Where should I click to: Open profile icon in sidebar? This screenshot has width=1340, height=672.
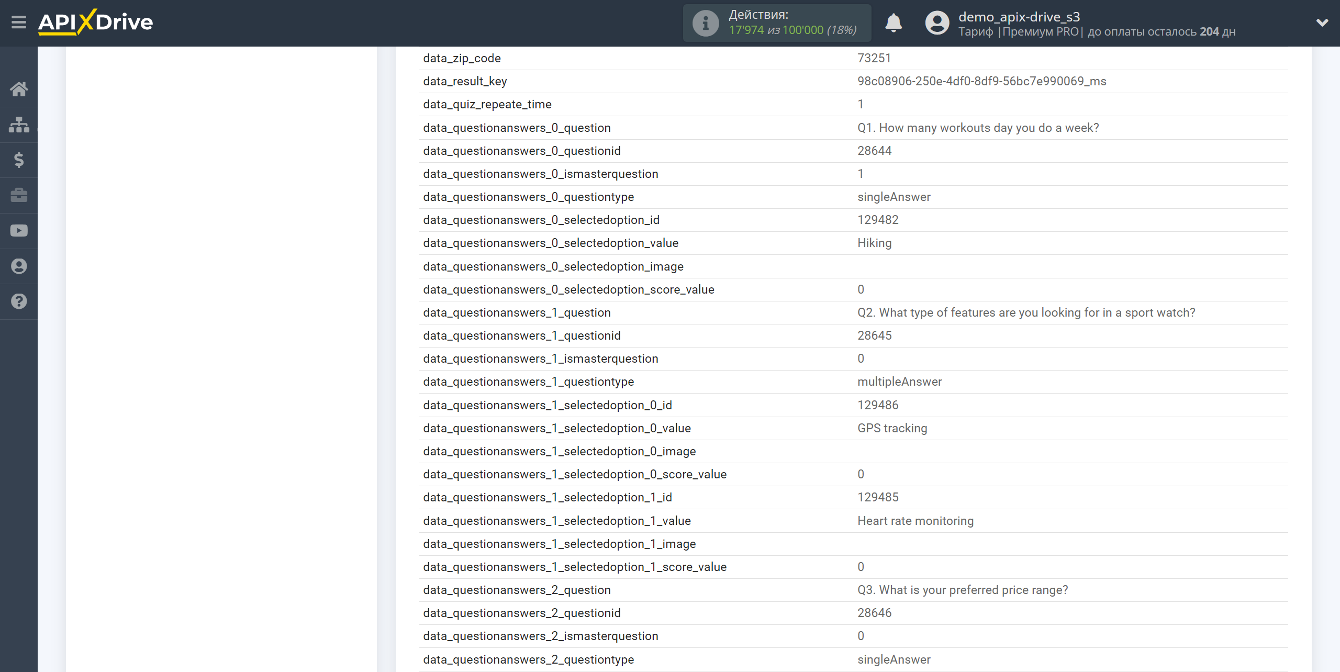point(19,266)
